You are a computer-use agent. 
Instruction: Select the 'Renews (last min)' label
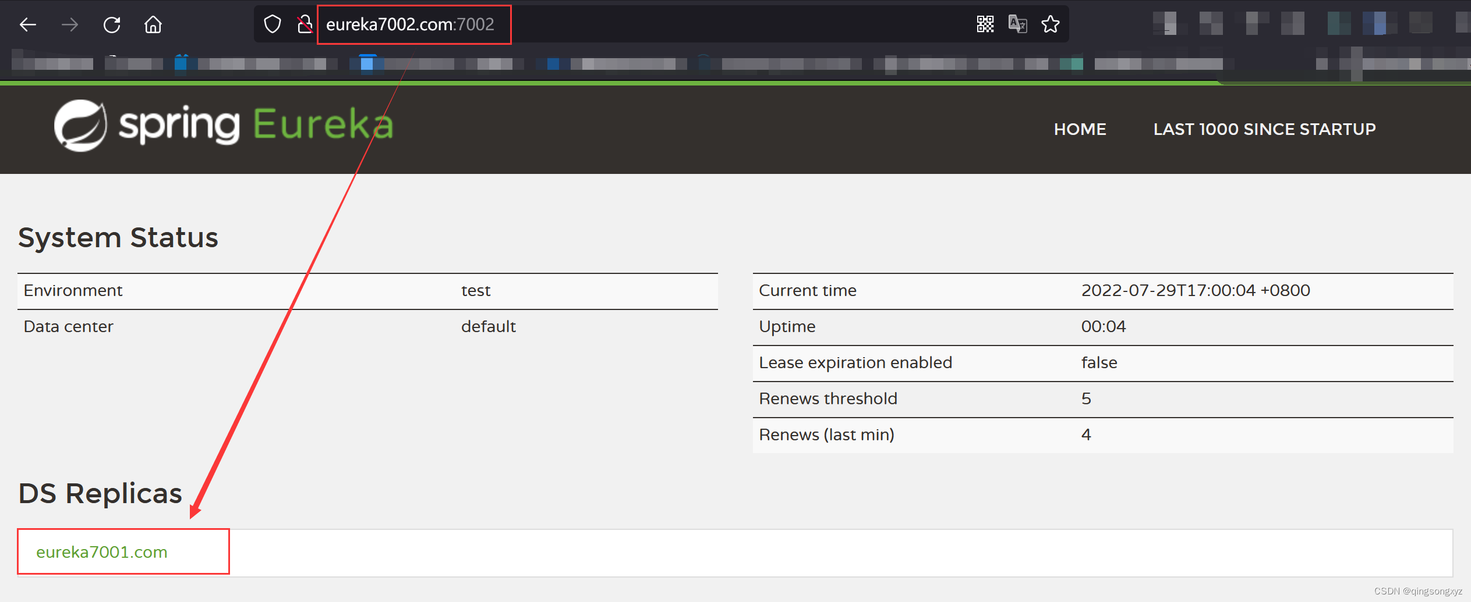[x=826, y=434]
